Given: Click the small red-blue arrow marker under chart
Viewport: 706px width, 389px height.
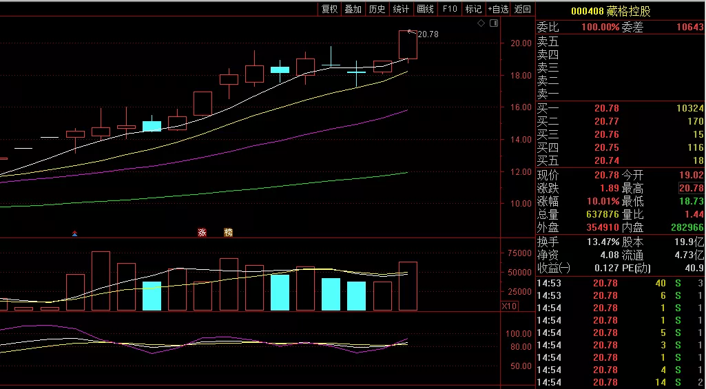Looking at the screenshot, I should (x=75, y=233).
